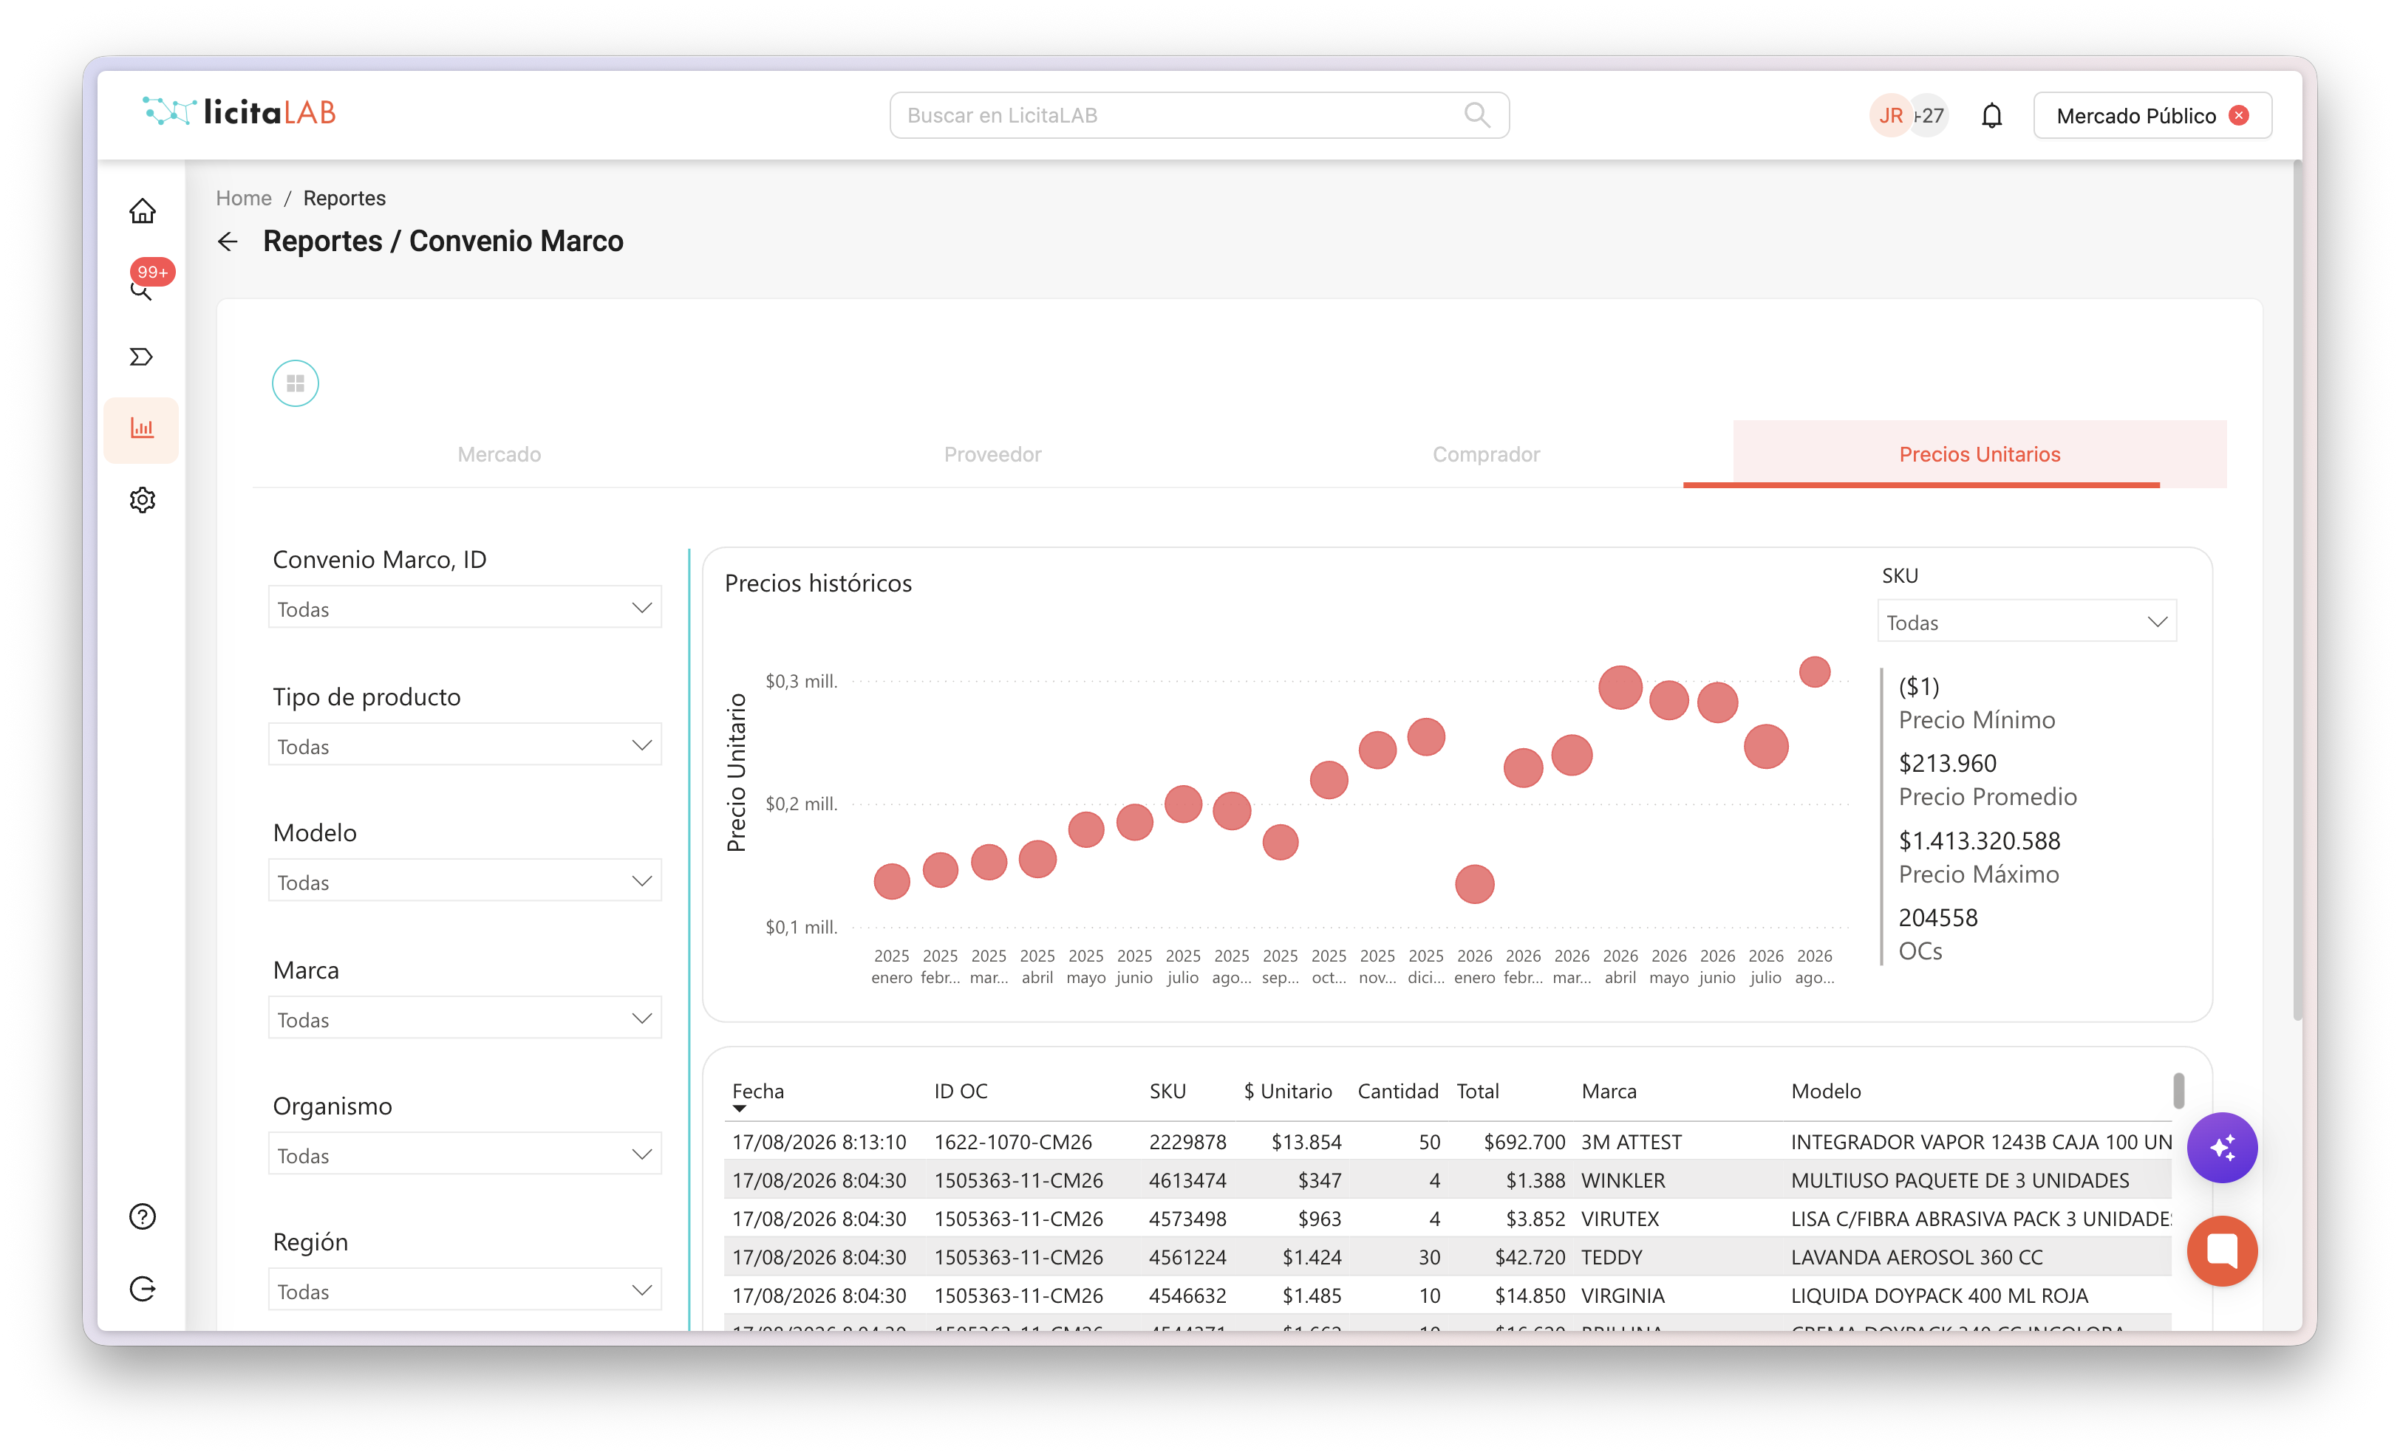Screen dimensions: 2400x1455
Task: Click the help question mark icon
Action: (142, 1216)
